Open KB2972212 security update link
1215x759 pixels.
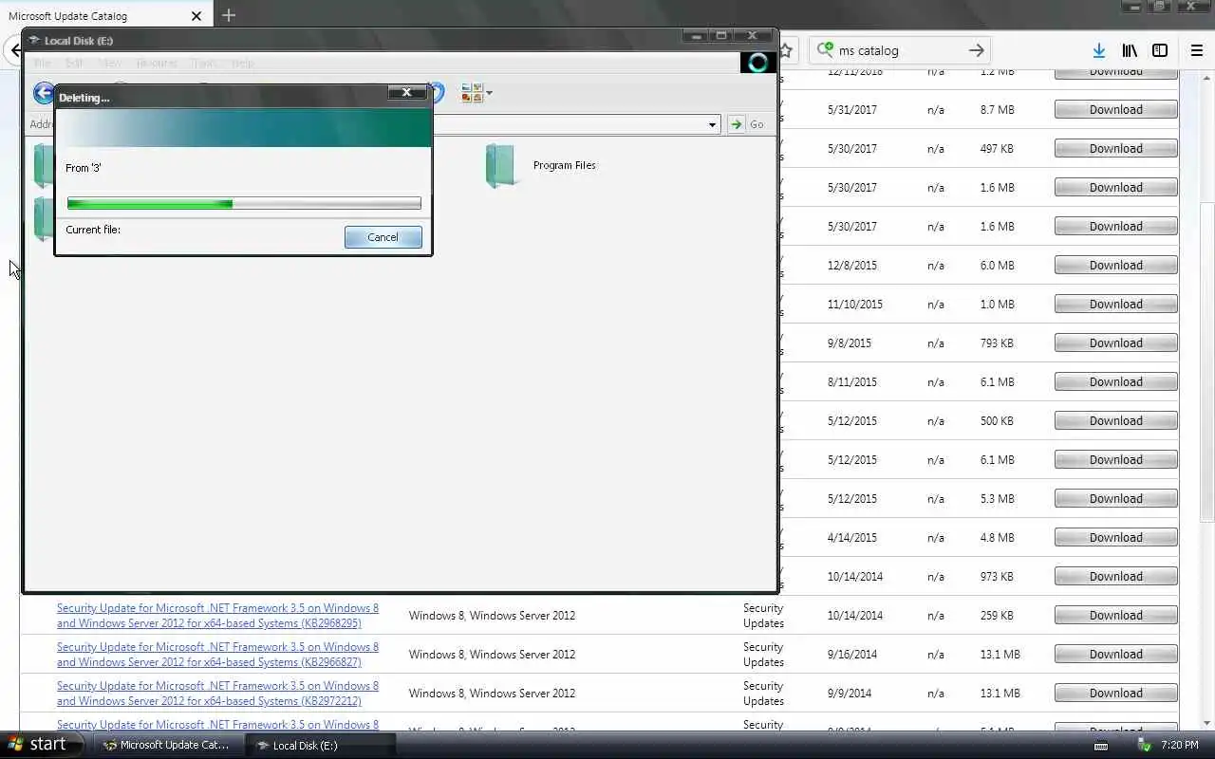tap(217, 694)
